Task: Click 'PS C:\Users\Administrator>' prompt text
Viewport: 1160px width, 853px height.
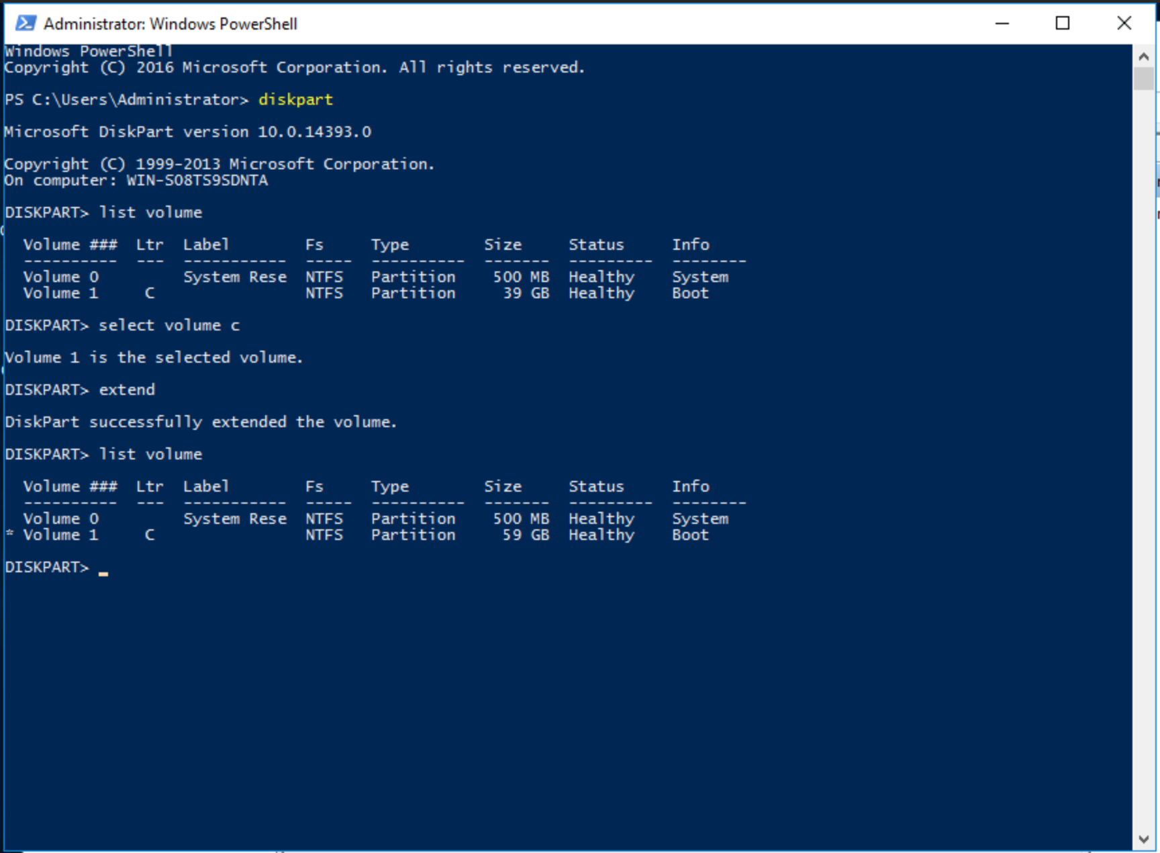Action: (127, 99)
